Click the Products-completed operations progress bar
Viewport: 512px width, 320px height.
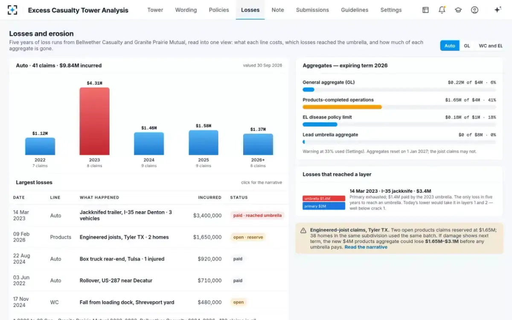399,107
